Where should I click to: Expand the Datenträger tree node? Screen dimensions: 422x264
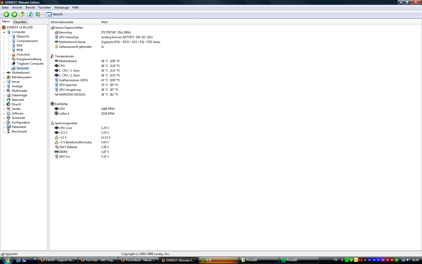point(4,96)
